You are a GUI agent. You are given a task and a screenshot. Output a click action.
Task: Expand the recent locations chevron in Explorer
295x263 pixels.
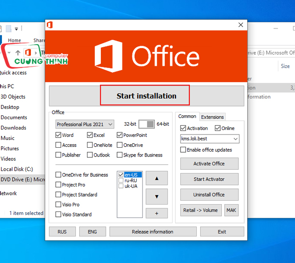9,53
